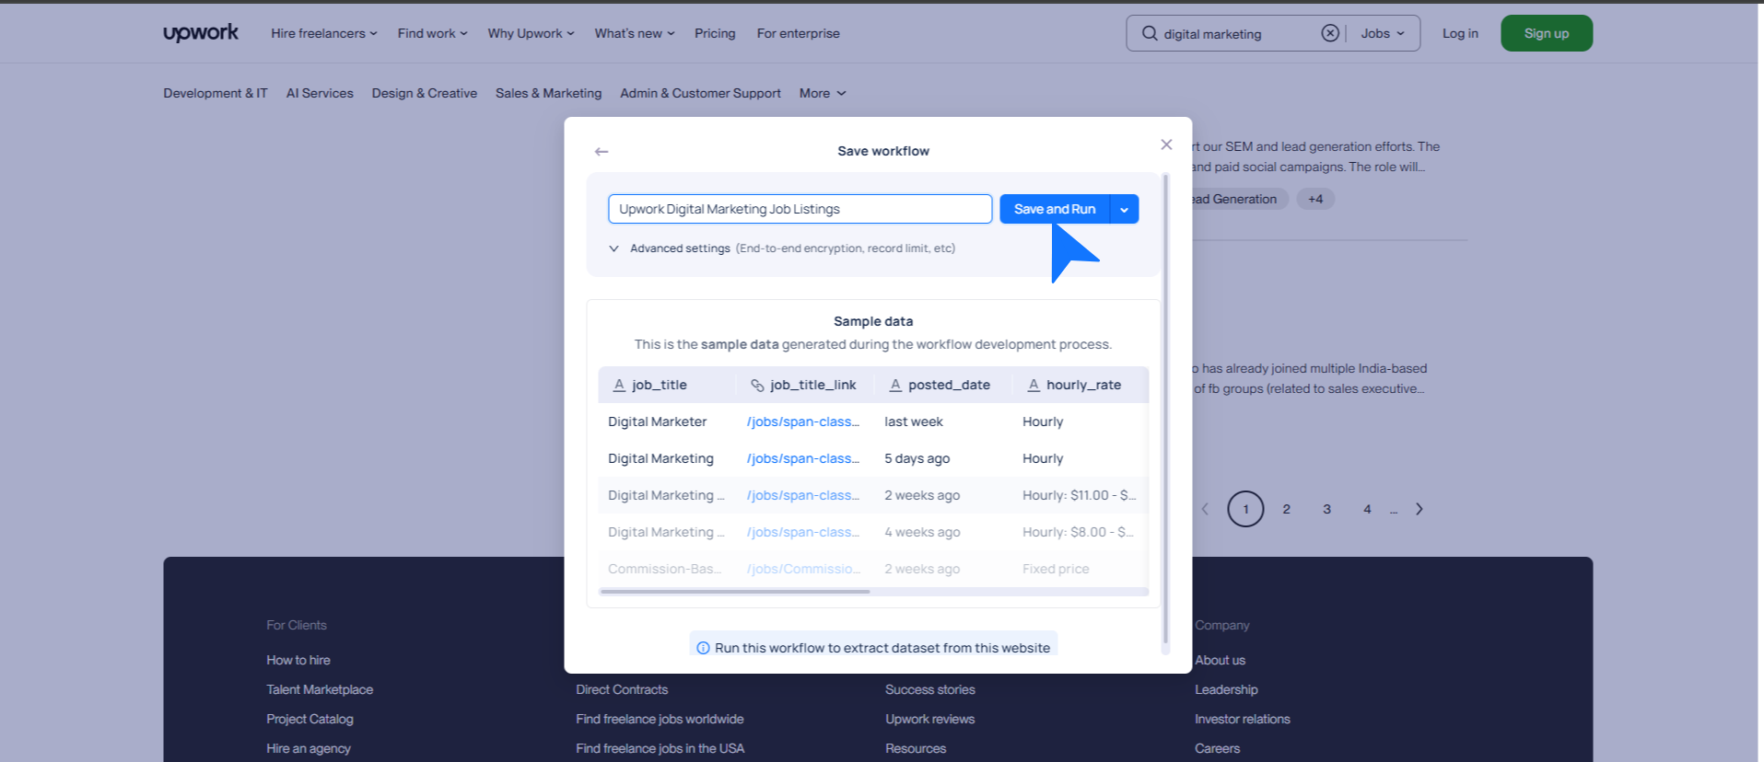Open the Find work menu
The height and width of the screenshot is (762, 1764).
click(x=432, y=33)
